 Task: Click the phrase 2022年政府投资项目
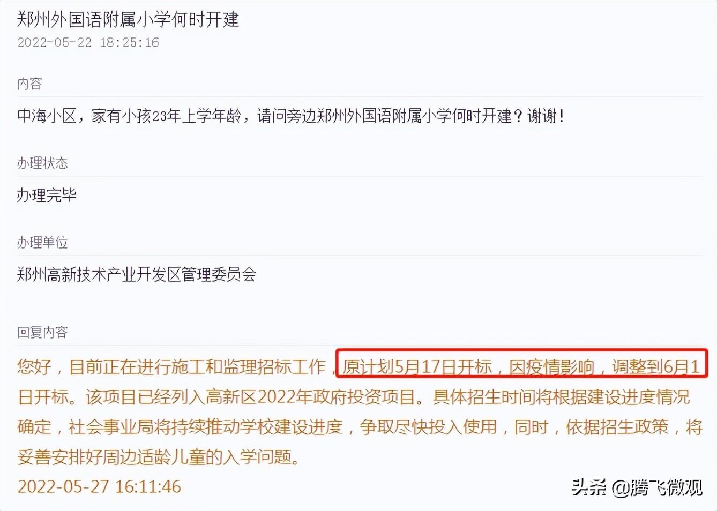point(337,397)
